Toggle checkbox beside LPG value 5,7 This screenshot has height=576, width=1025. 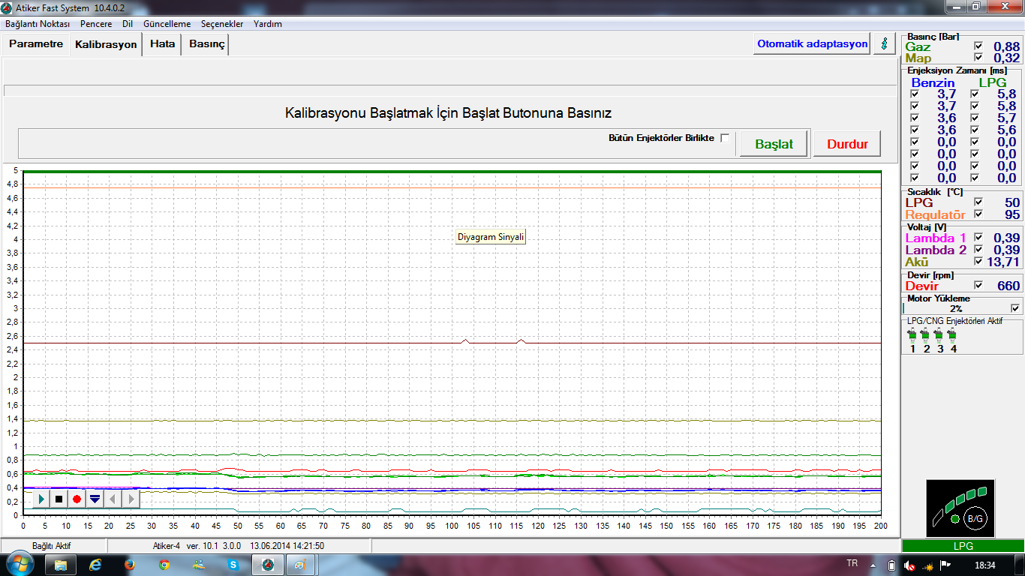click(974, 118)
